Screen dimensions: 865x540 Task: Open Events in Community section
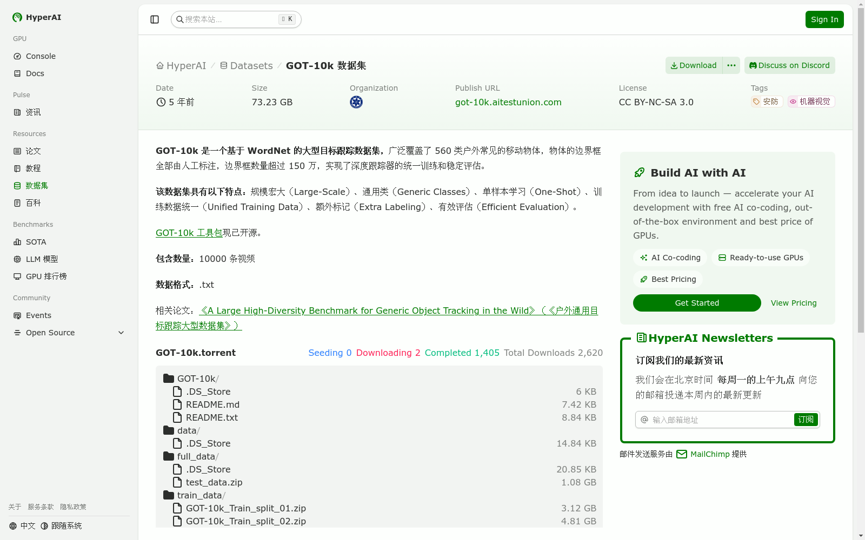click(x=69, y=315)
